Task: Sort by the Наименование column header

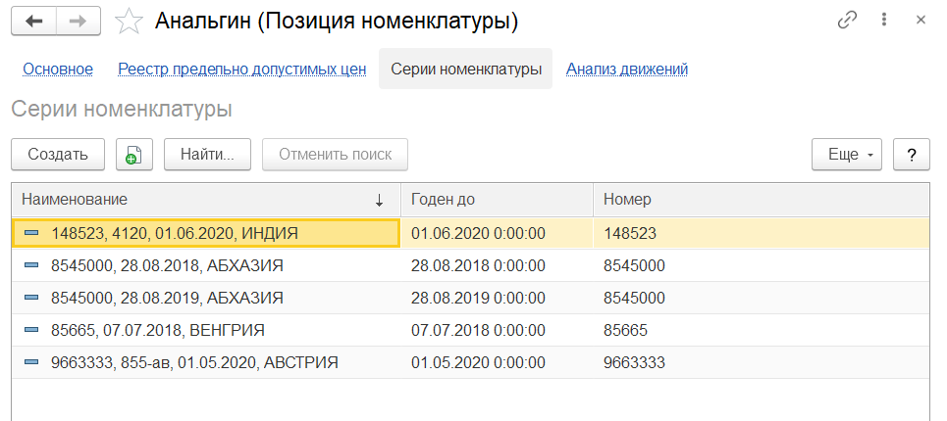Action: [196, 200]
